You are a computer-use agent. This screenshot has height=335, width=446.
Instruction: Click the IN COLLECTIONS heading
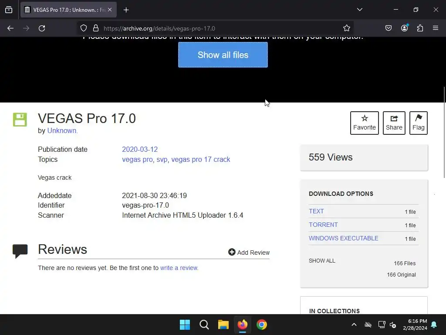pyautogui.click(x=334, y=311)
